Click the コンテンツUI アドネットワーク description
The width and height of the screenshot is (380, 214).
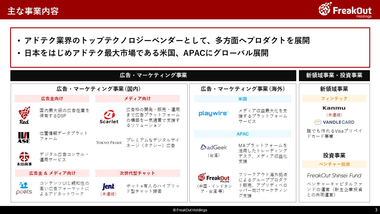[x=64, y=188]
